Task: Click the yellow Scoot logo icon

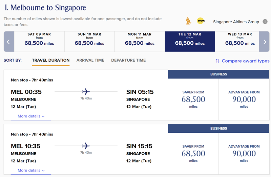Action: point(201,21)
